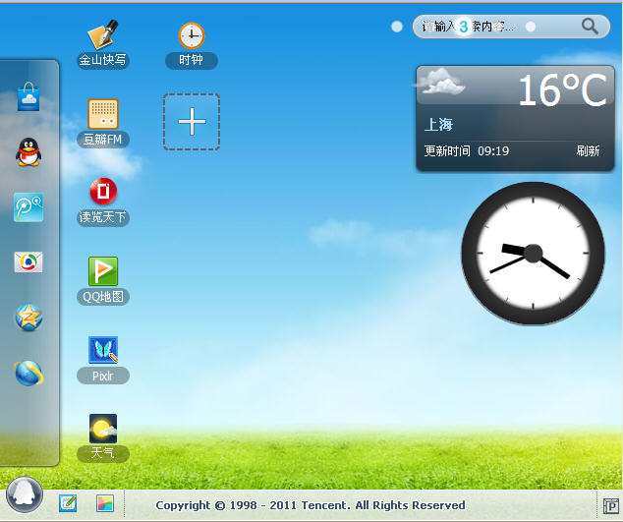This screenshot has width=623, height=522.
Task: Open the app store shopping bag in sidebar
Action: (x=28, y=97)
